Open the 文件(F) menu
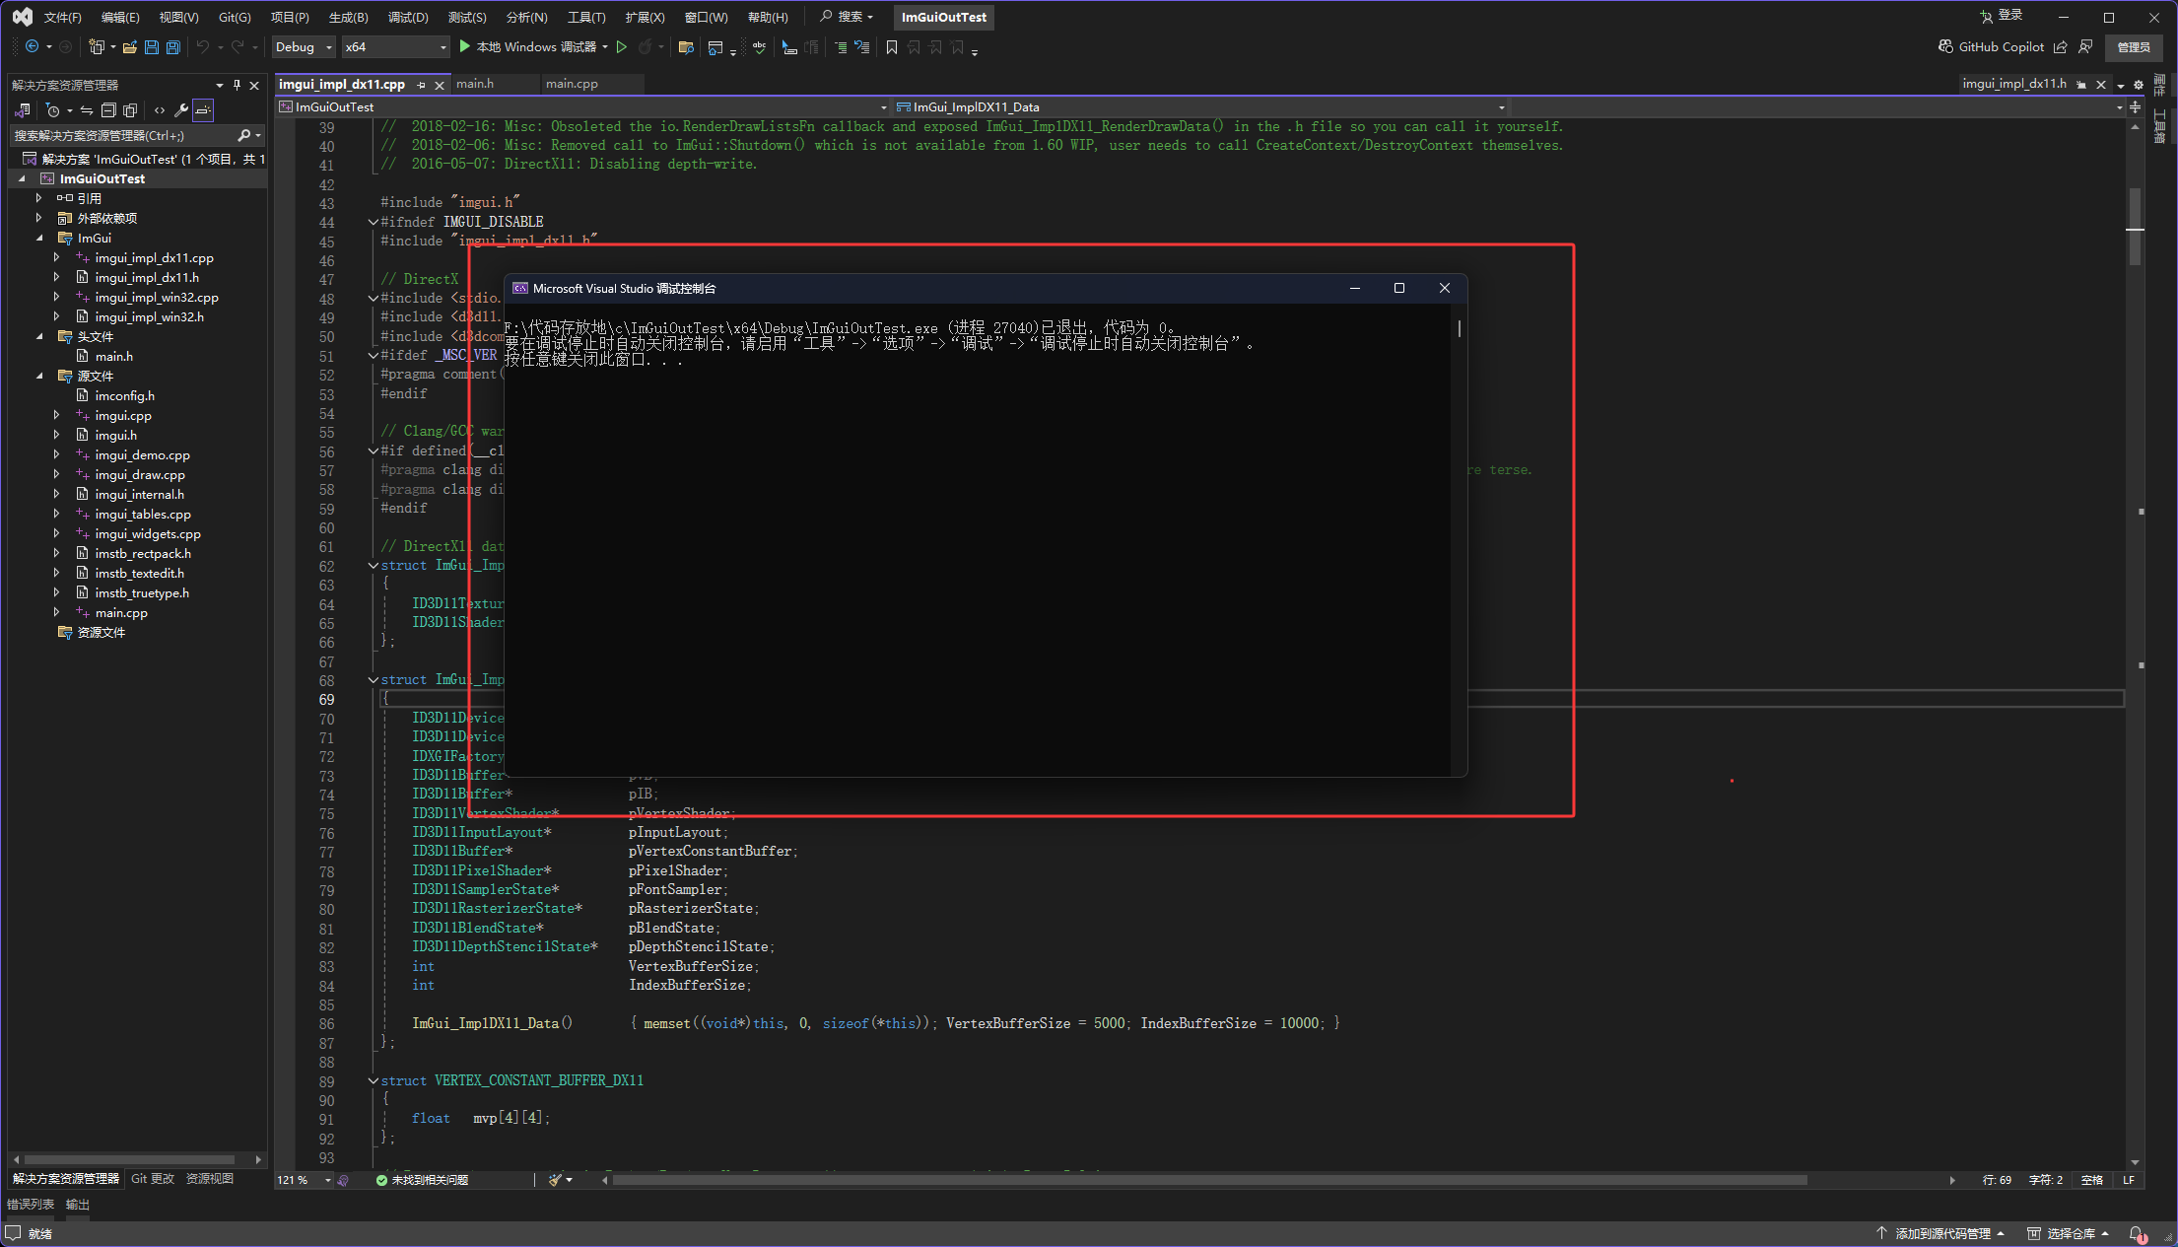Viewport: 2178px width, 1247px height. pos(62,17)
